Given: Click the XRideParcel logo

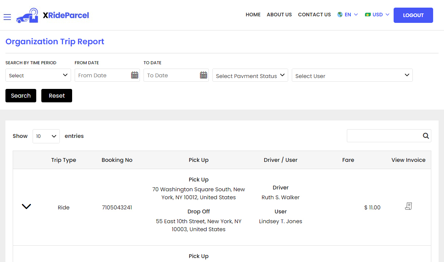Looking at the screenshot, I should [x=53, y=15].
